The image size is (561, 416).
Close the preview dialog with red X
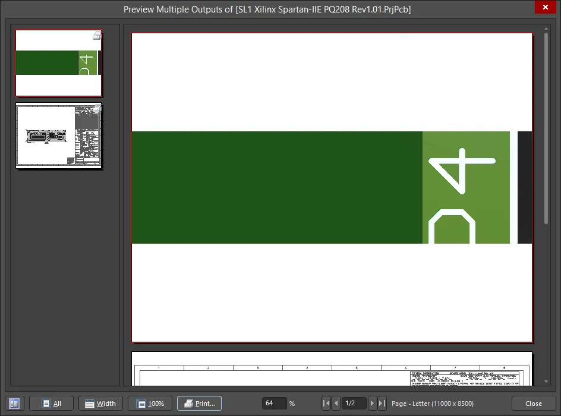tap(545, 8)
